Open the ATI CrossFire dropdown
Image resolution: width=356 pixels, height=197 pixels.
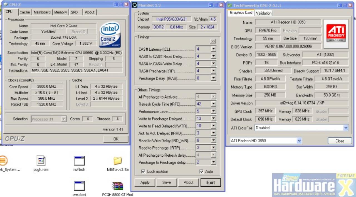[x=346, y=128]
